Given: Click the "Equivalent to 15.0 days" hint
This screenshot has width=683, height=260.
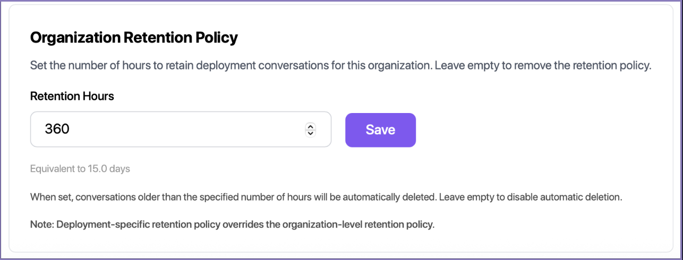Looking at the screenshot, I should point(80,169).
